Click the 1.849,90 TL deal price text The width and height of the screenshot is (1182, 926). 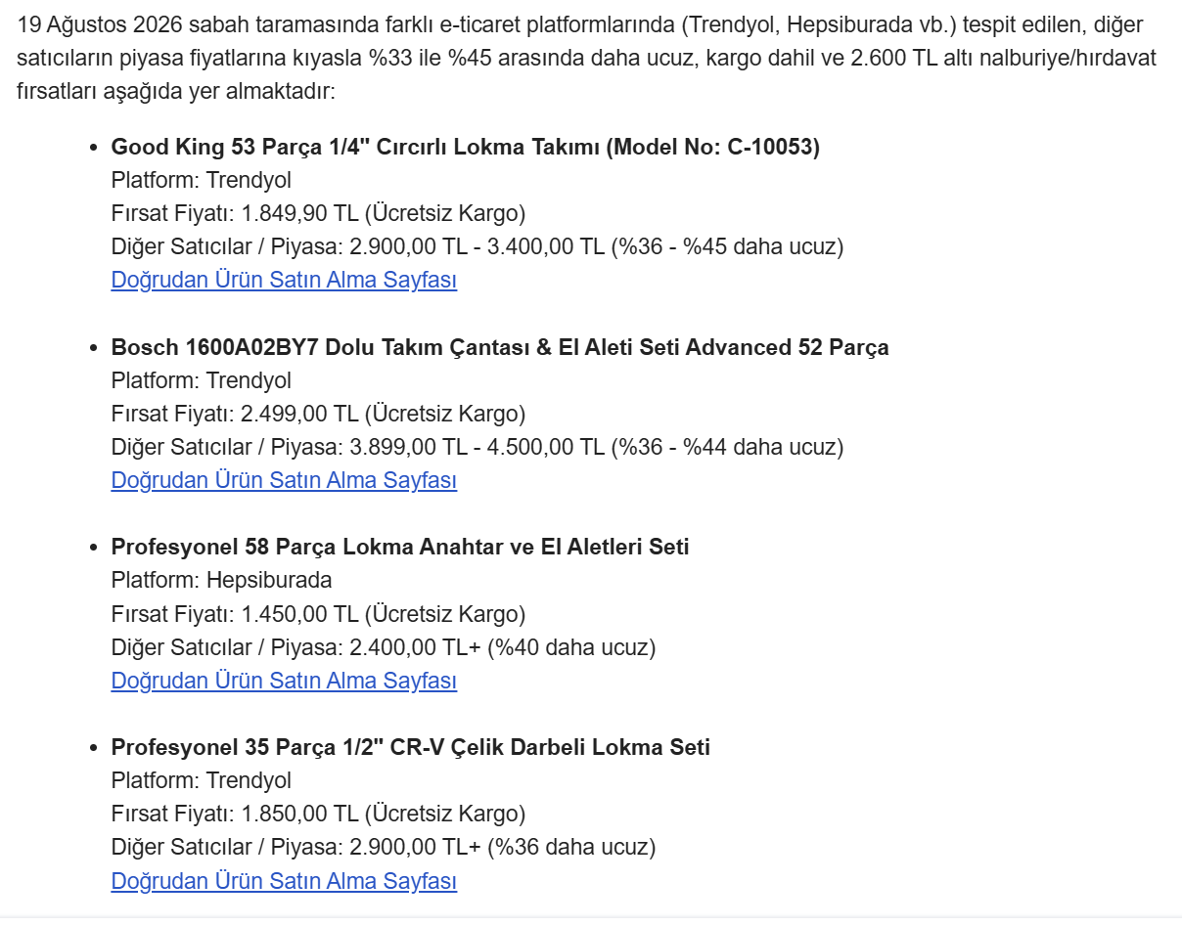[299, 213]
